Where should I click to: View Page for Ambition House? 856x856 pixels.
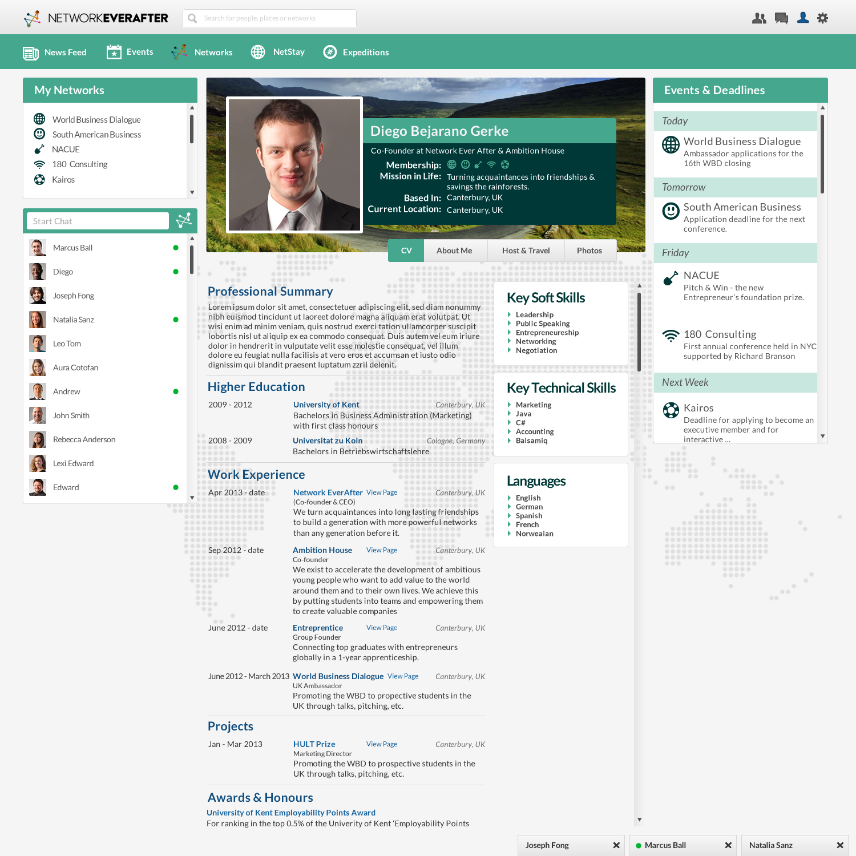point(382,550)
